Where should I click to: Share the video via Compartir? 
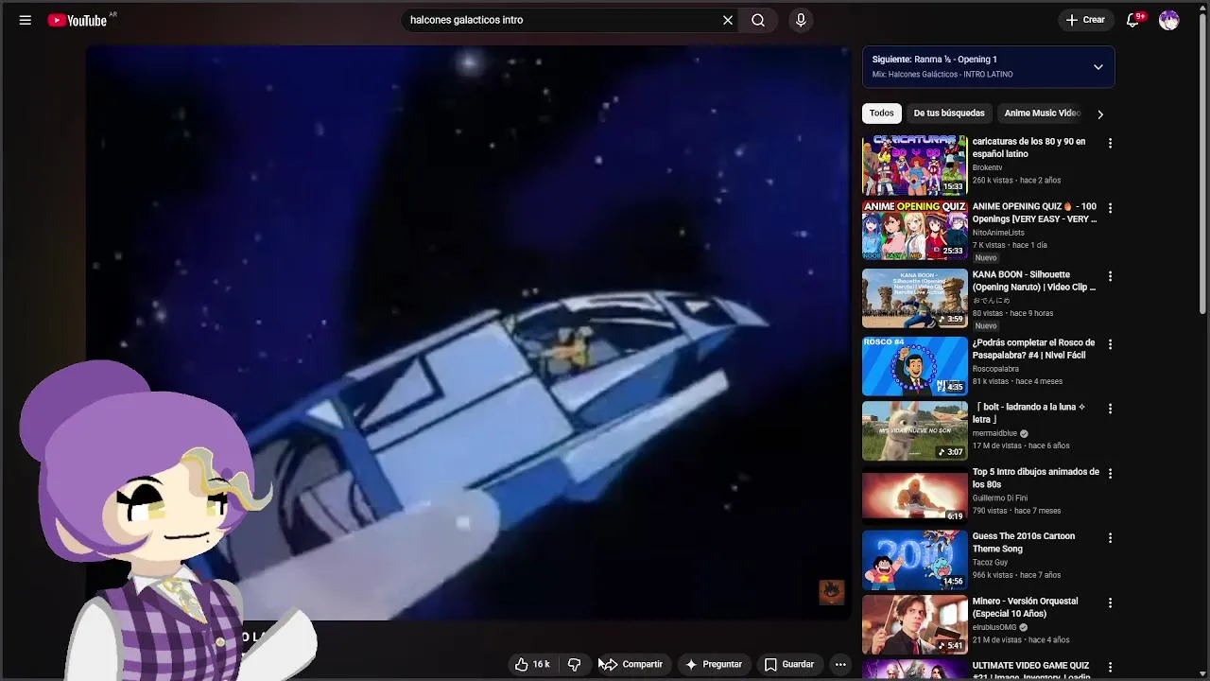[x=632, y=664]
